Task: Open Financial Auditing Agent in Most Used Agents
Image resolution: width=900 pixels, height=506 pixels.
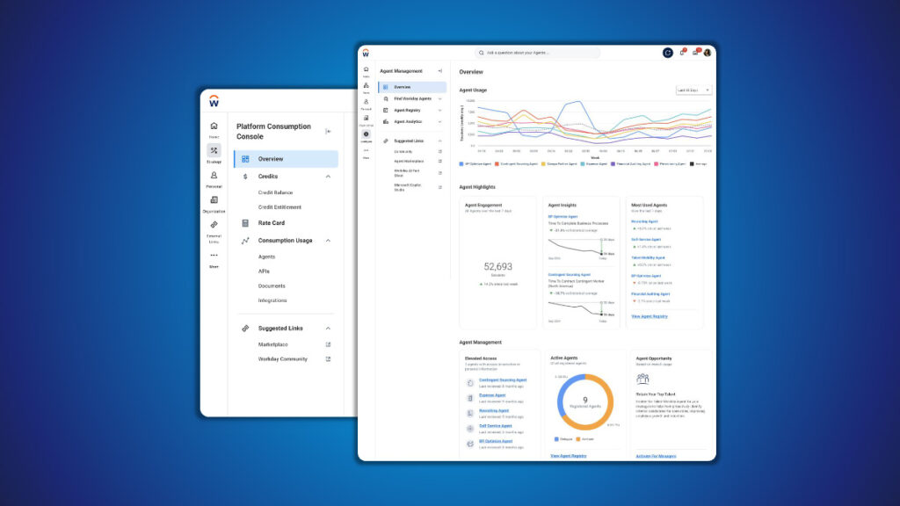Action: [650, 293]
